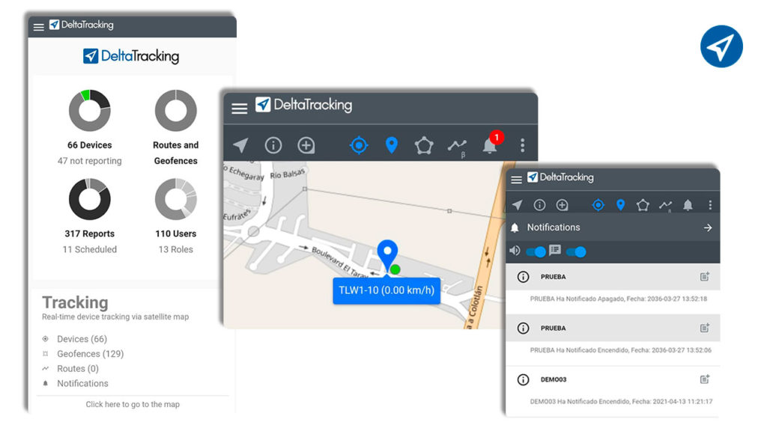Click the Tracking section heading
The image size is (767, 431).
[75, 302]
